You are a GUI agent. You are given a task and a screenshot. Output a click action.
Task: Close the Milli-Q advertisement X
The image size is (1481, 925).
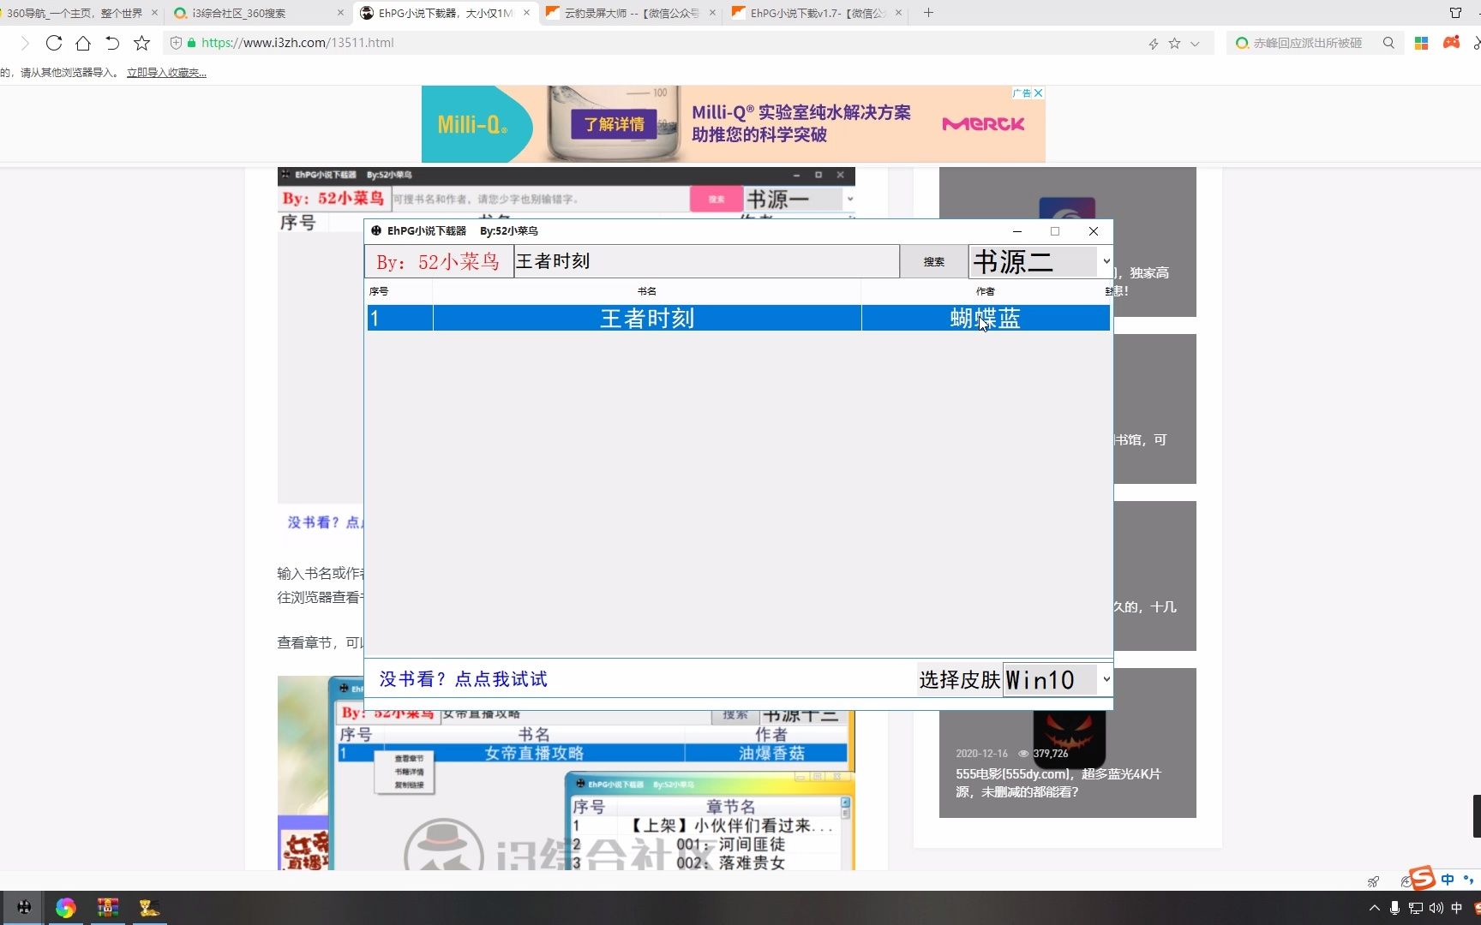[x=1038, y=92]
